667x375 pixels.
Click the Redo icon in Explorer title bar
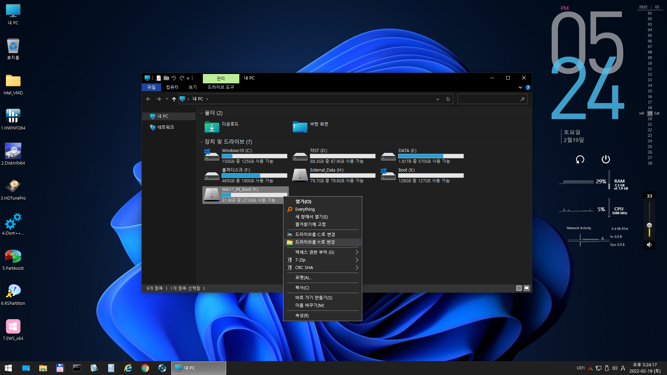(182, 78)
